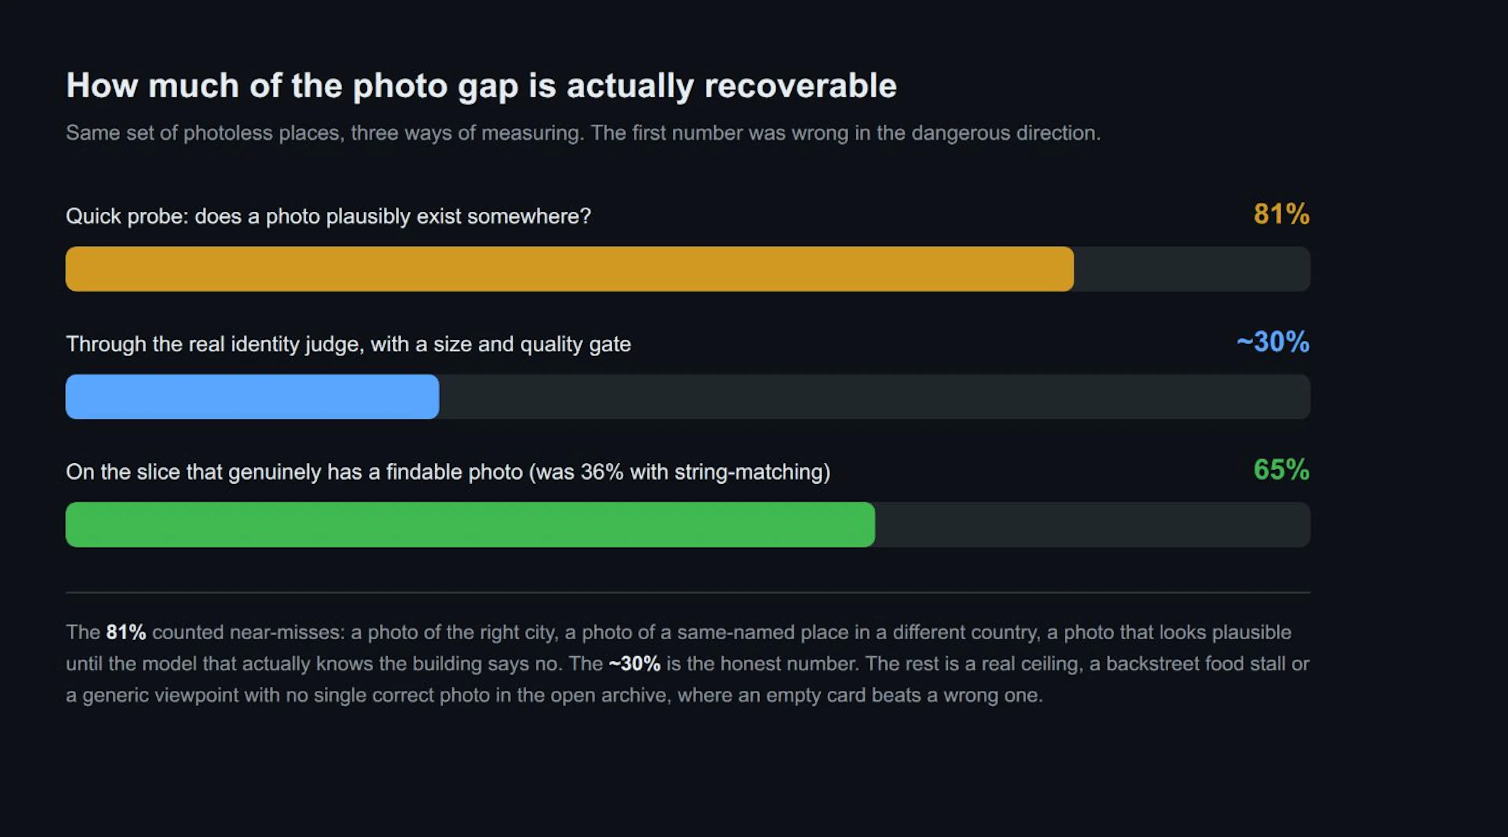
Task: Click the unfilled track of the orange bar
Action: click(1192, 269)
